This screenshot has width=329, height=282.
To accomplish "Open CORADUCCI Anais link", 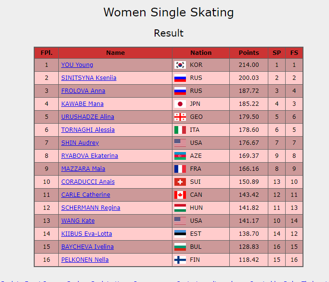I will [x=88, y=182].
